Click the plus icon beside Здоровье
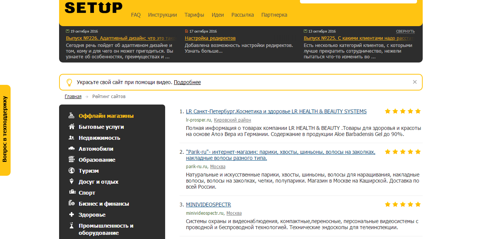 tap(71, 214)
